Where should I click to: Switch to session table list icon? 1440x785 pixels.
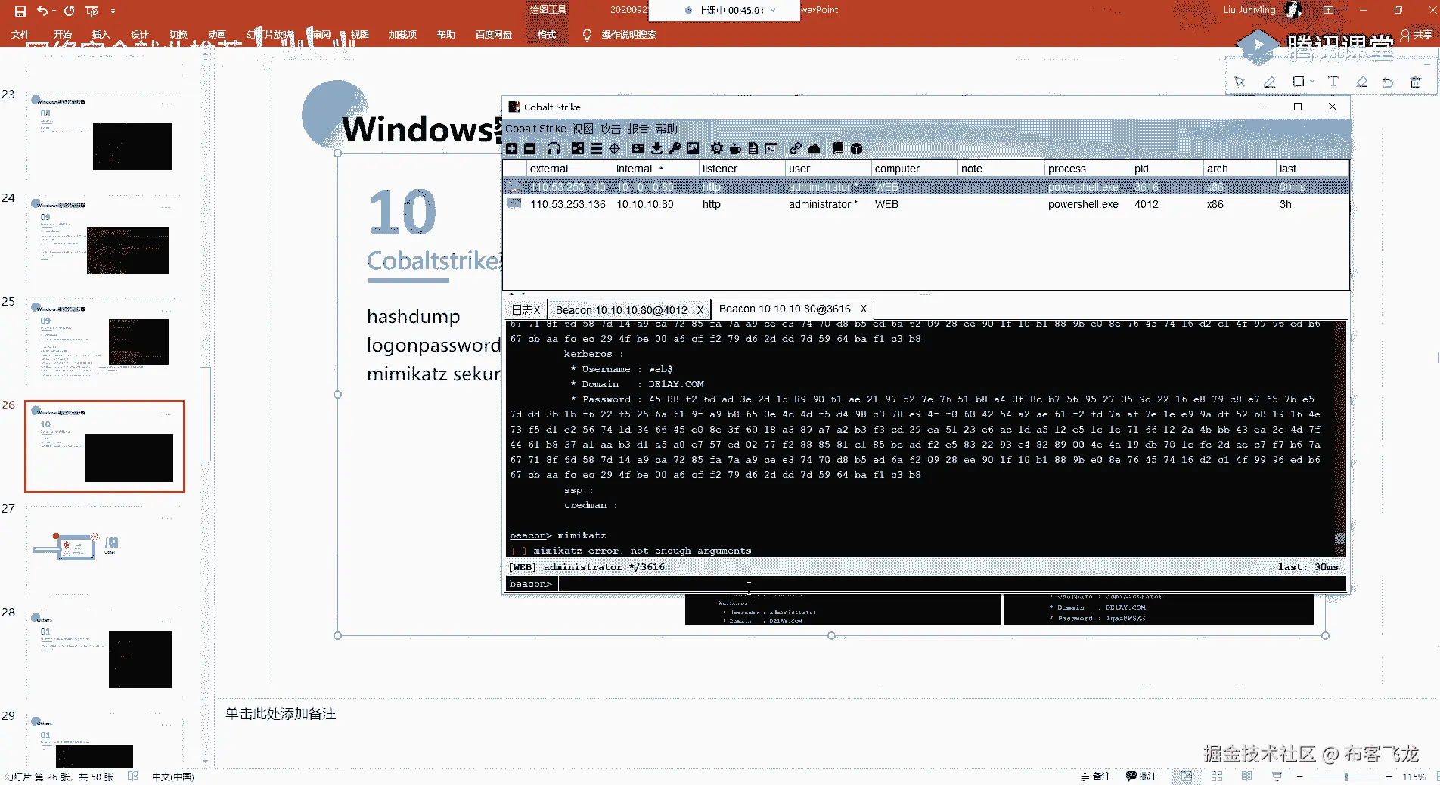pos(596,149)
